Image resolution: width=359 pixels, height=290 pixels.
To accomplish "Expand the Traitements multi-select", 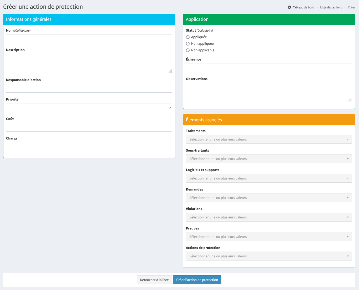I will pyautogui.click(x=269, y=139).
